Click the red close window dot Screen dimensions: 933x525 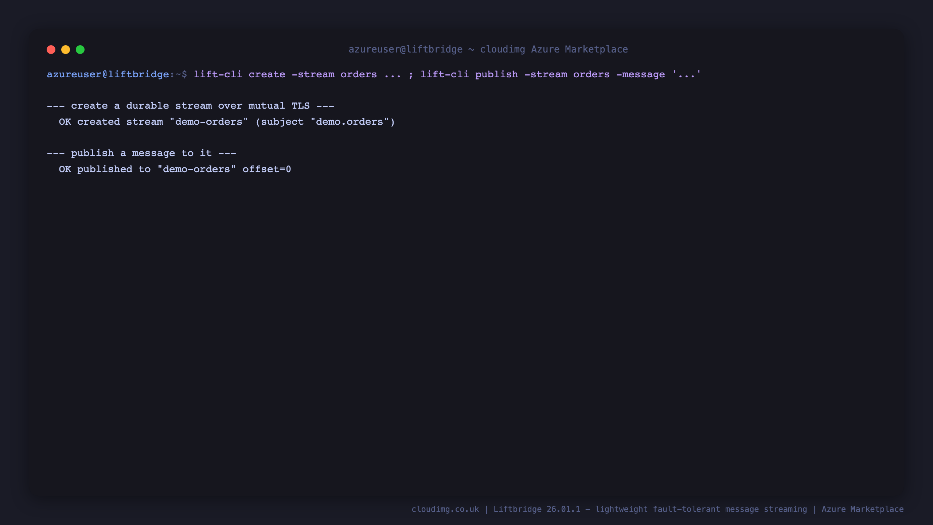pos(51,50)
